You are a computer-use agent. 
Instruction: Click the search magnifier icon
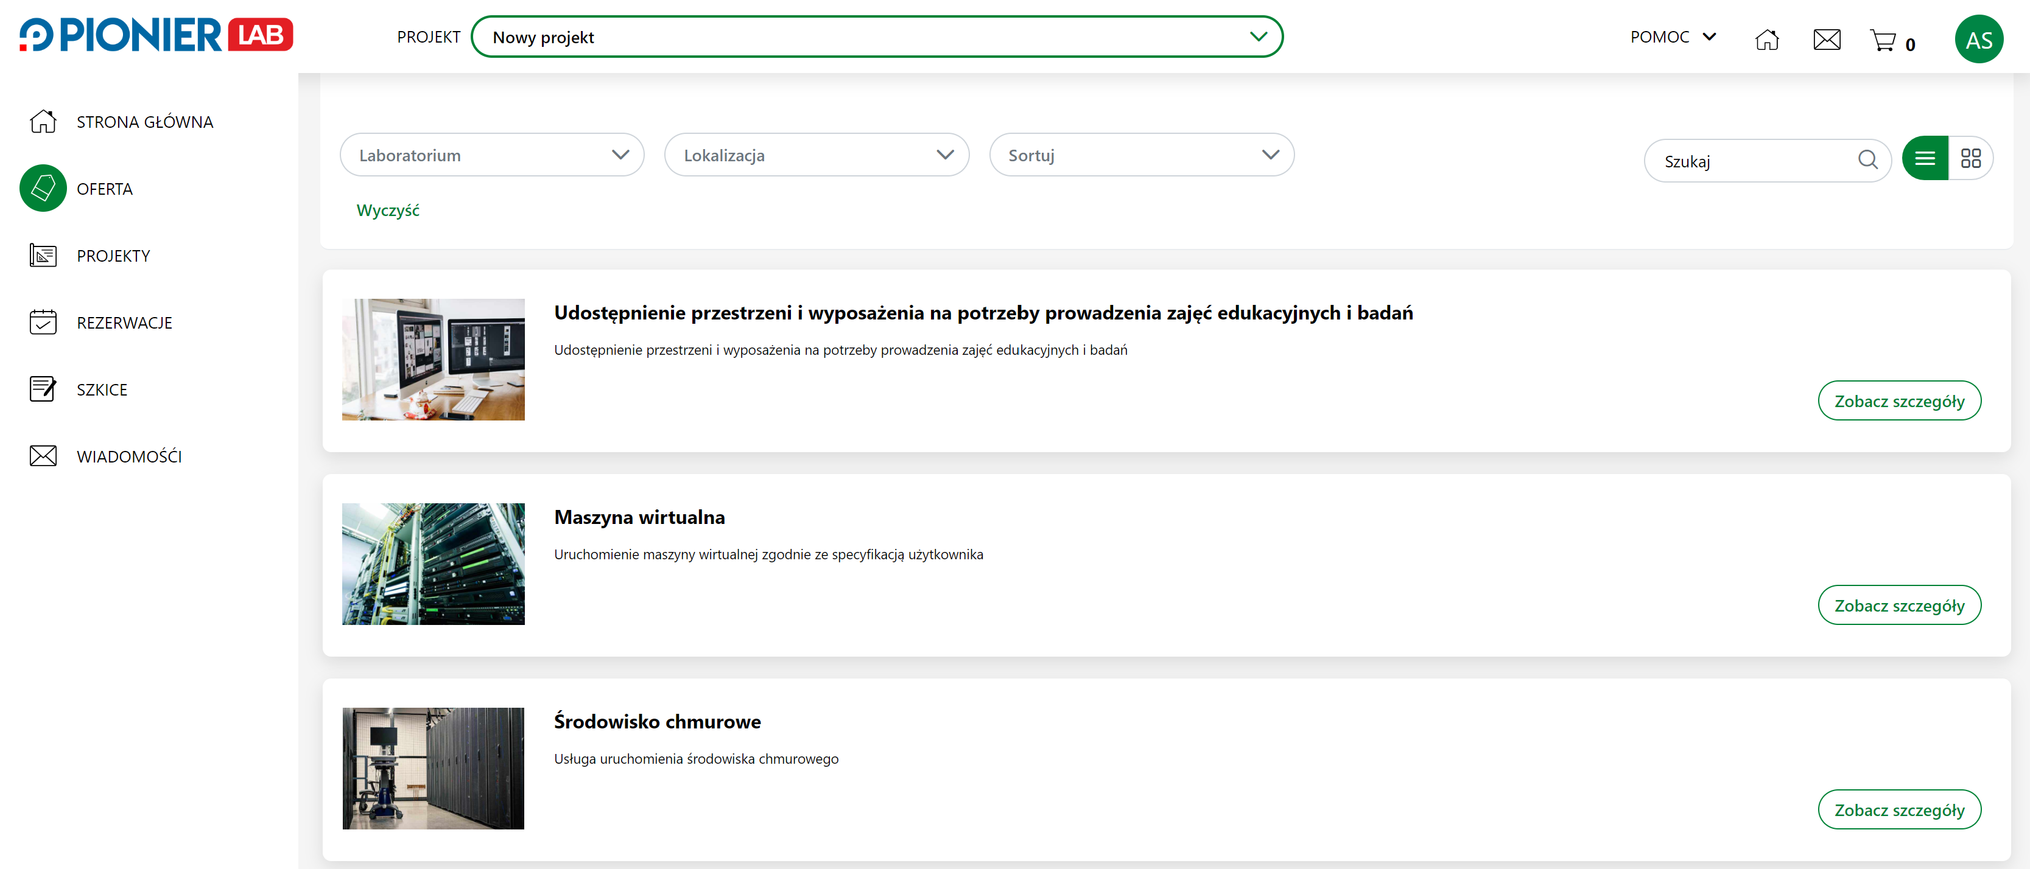click(1867, 160)
